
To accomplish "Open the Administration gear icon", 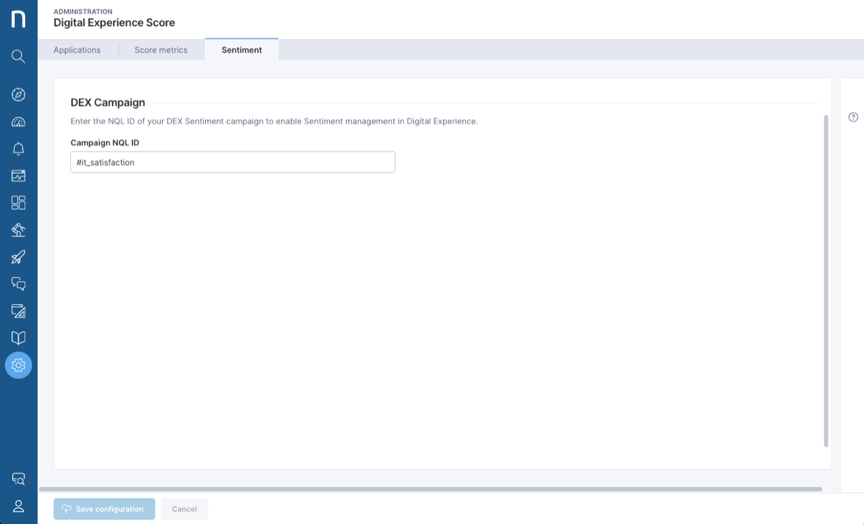I will point(18,365).
